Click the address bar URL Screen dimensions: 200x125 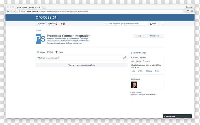(x=54, y=11)
